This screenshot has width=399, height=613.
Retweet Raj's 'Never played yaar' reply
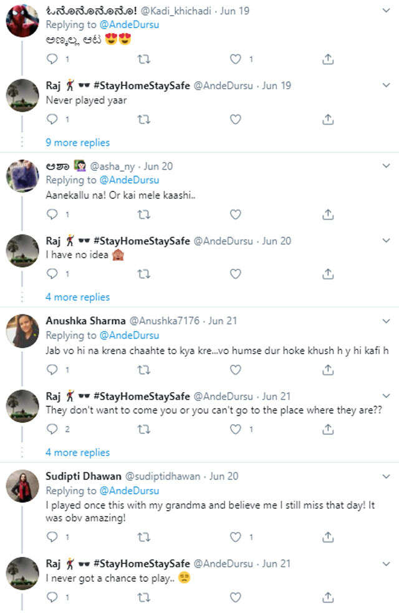pyautogui.click(x=143, y=118)
